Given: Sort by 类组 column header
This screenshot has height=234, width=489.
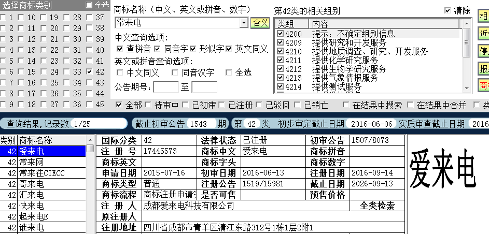Looking at the screenshot, I should pos(292,24).
